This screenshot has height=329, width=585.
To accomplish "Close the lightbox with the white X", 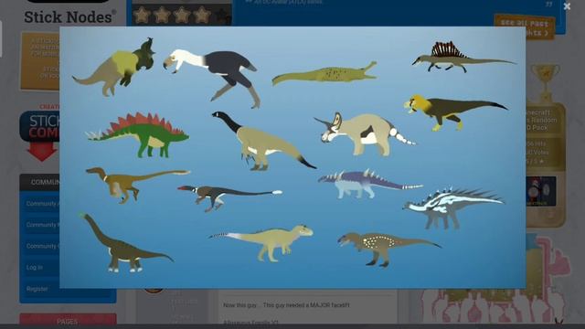I will (567, 6).
